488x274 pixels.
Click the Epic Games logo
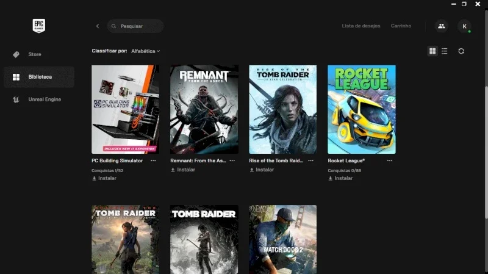click(39, 26)
